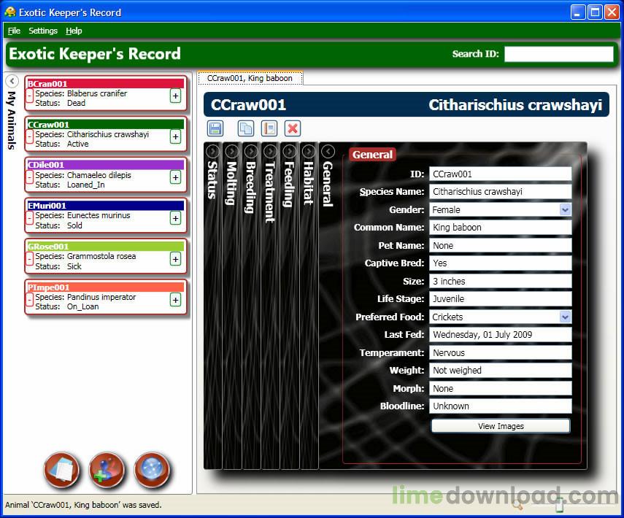Click the floppy disk save icon
624x518 pixels.
coord(215,128)
